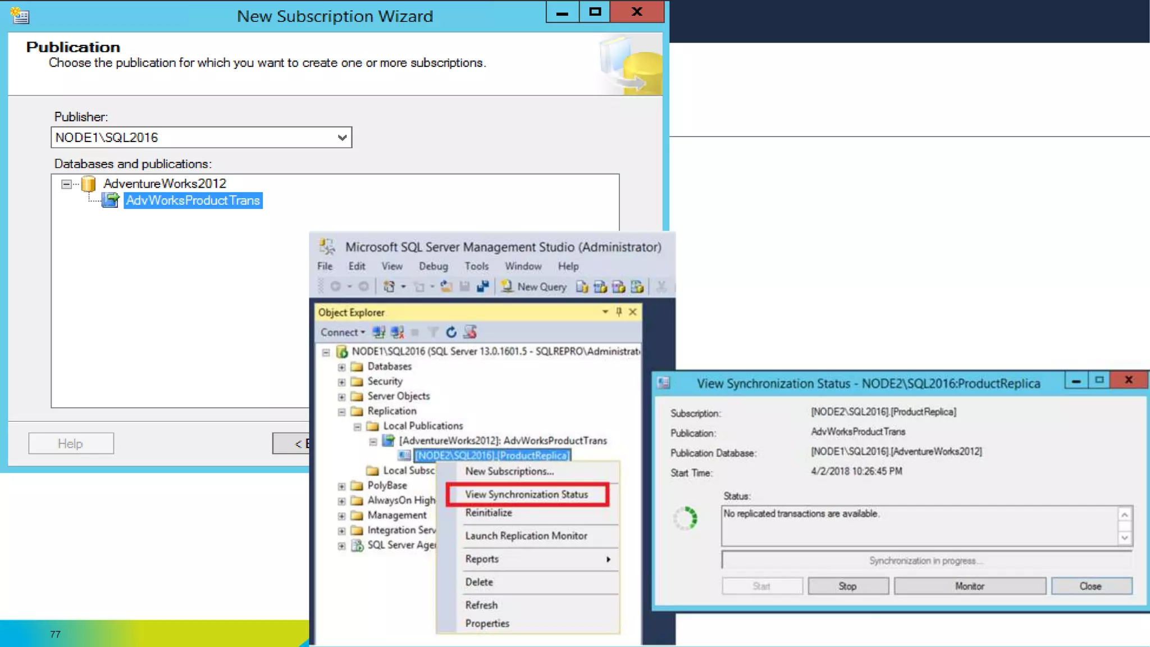Screen dimensions: 1150x647
Task: Click the Synchronization in progress bar
Action: 927,561
